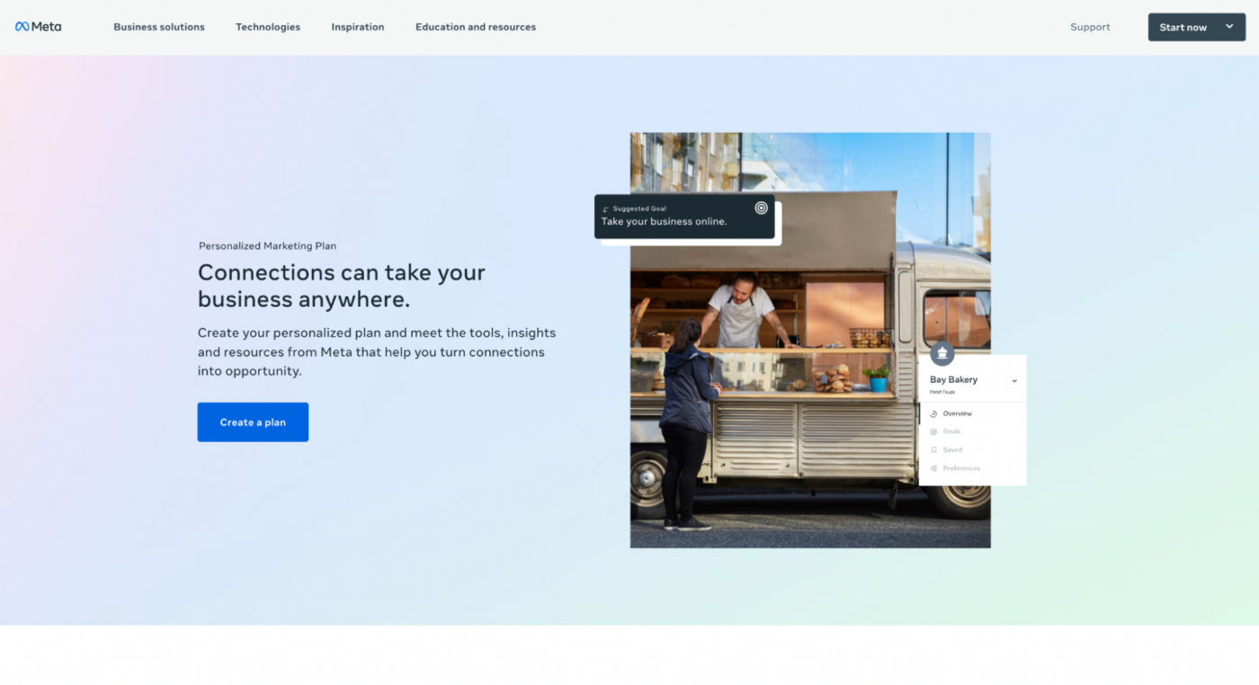Expand the Bay Bakery dropdown chevron
The height and width of the screenshot is (685, 1259).
pos(1014,380)
